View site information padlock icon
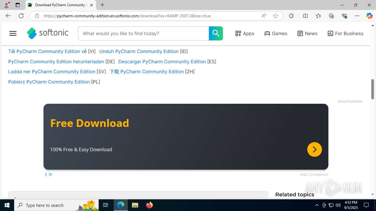Image resolution: width=376 pixels, height=211 pixels. [37, 16]
